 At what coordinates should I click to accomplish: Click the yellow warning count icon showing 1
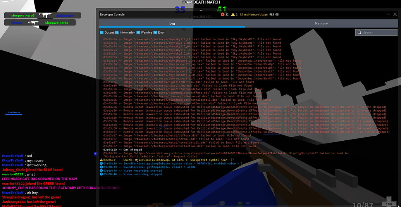point(233,15)
